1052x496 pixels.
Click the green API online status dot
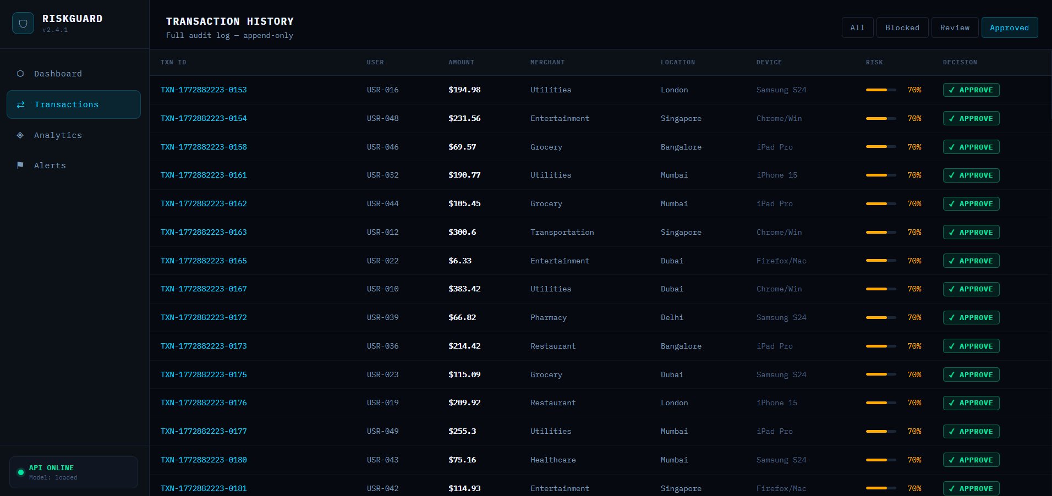tap(21, 472)
